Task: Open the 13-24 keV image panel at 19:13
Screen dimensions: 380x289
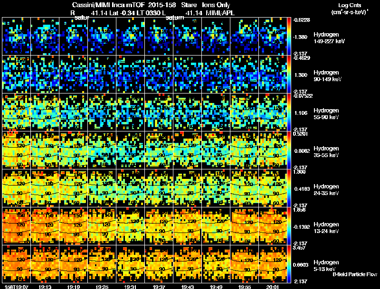Action: tap(45, 226)
